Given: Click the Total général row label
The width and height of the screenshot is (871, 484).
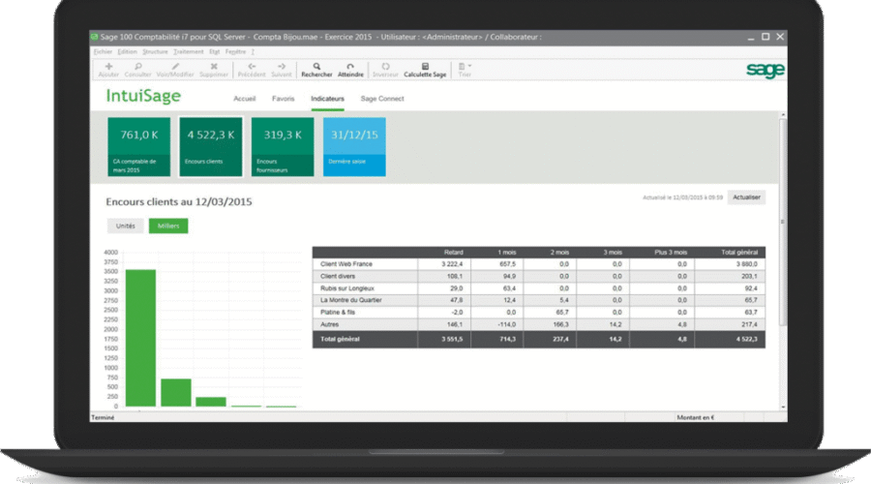Looking at the screenshot, I should click(x=340, y=339).
